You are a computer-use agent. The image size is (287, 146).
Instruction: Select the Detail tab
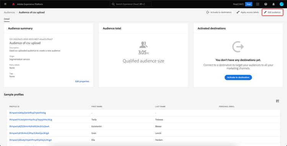pos(7,19)
